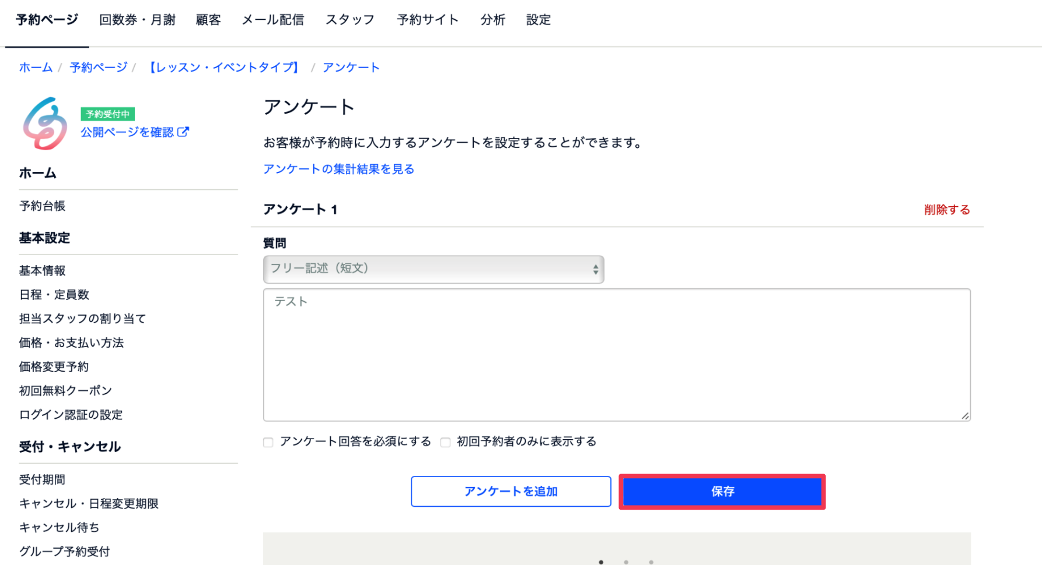Open 初回無料クーポン sidebar item
Image resolution: width=1042 pixels, height=565 pixels.
65,391
